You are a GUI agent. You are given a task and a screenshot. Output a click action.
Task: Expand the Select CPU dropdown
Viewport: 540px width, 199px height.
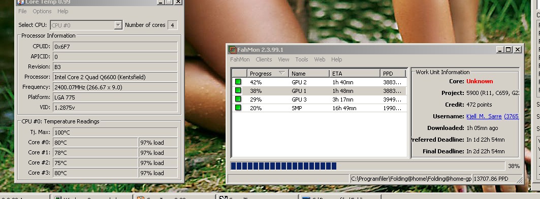point(118,25)
